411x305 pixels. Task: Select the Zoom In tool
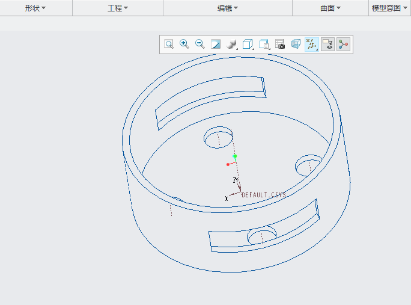click(x=184, y=45)
